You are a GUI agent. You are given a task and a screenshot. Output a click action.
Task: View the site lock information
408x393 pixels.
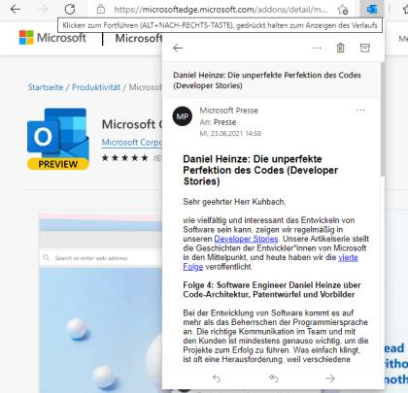point(101,10)
